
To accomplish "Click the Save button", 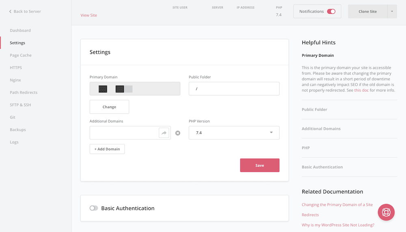I will pyautogui.click(x=260, y=165).
